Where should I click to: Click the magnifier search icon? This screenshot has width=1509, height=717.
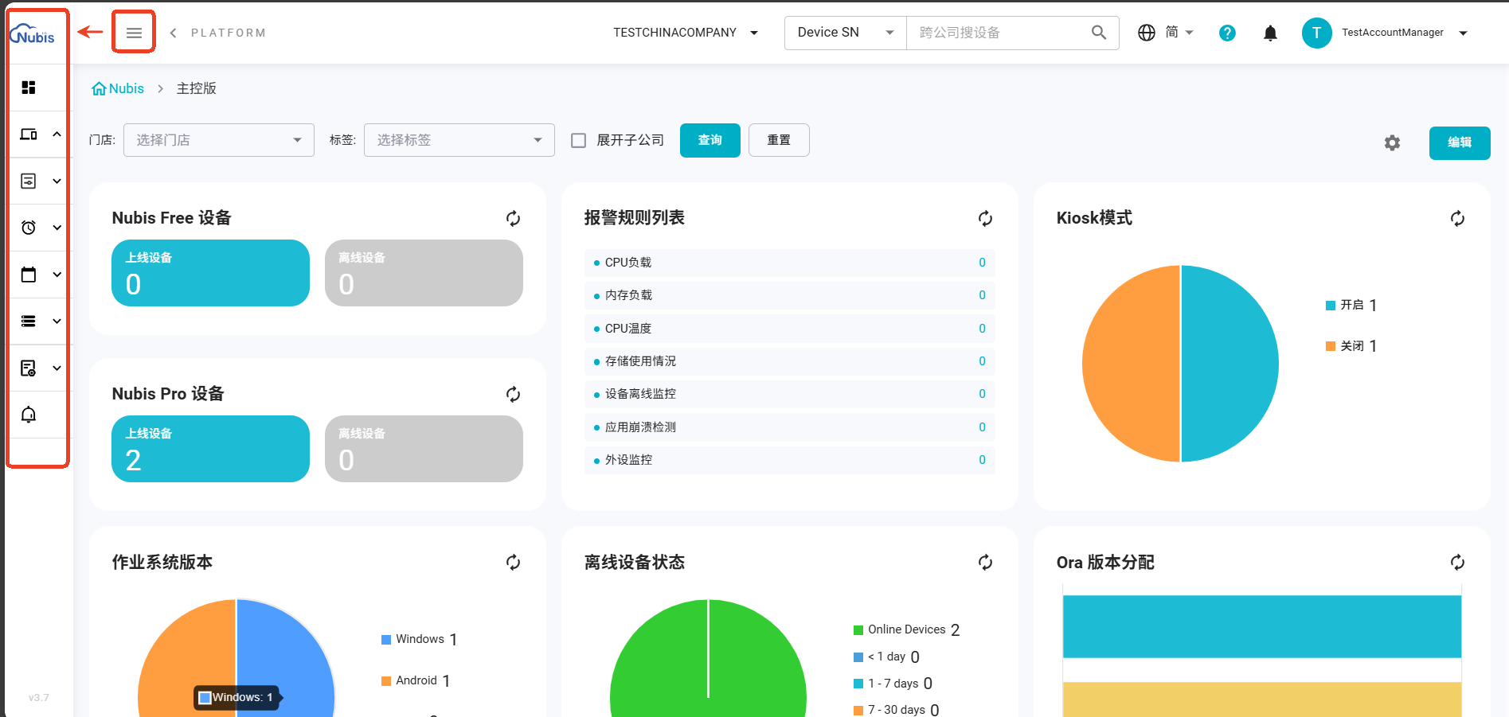click(1099, 33)
